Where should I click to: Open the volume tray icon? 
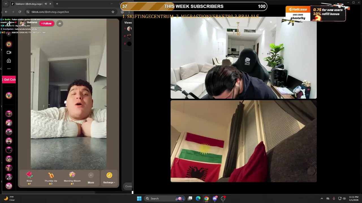pyautogui.click(x=345, y=198)
